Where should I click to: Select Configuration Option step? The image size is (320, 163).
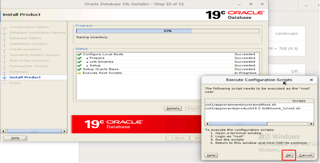coord(29,27)
